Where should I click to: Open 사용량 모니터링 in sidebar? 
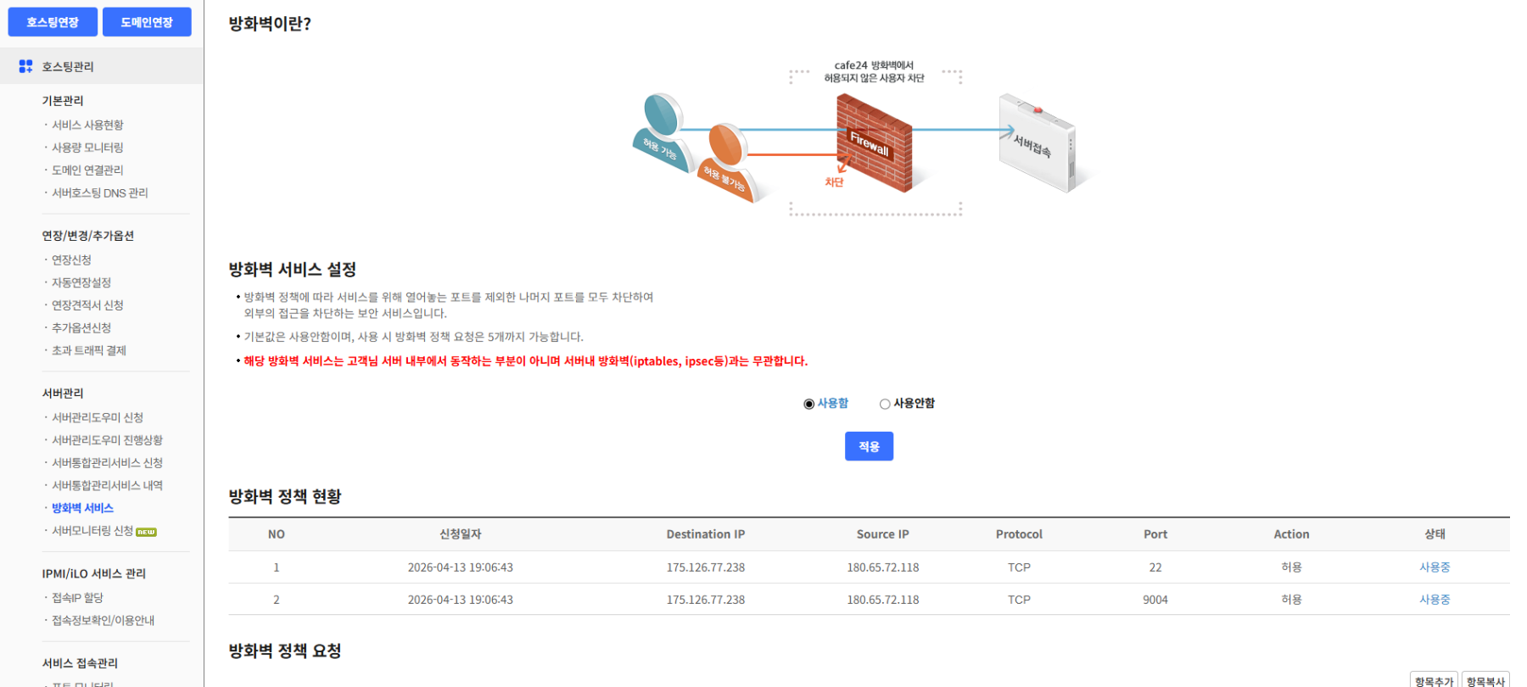tap(87, 148)
